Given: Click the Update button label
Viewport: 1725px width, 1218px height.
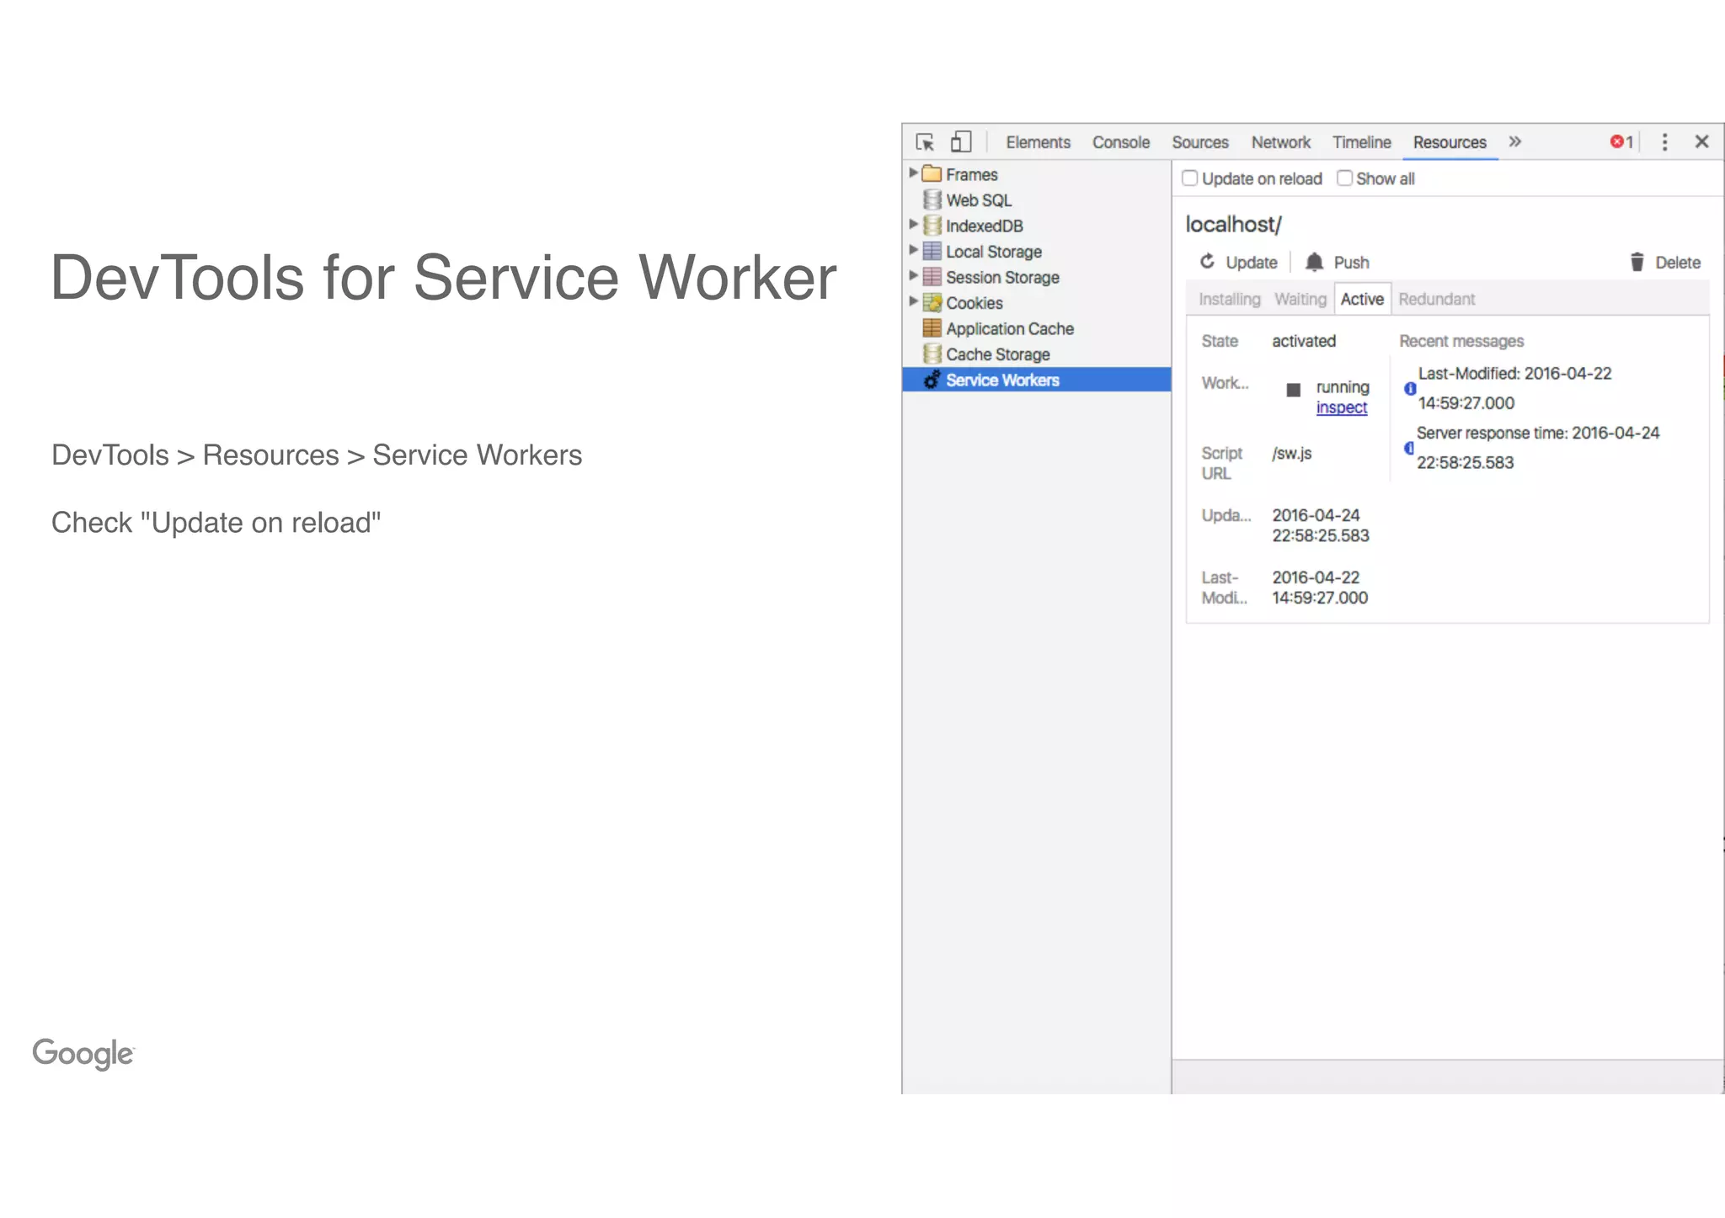Looking at the screenshot, I should pyautogui.click(x=1251, y=263).
